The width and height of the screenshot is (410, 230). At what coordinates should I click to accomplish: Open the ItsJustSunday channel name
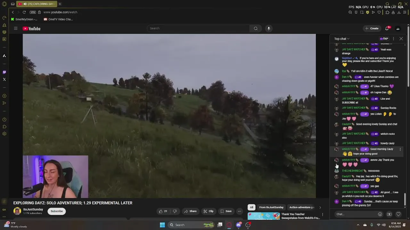33,210
